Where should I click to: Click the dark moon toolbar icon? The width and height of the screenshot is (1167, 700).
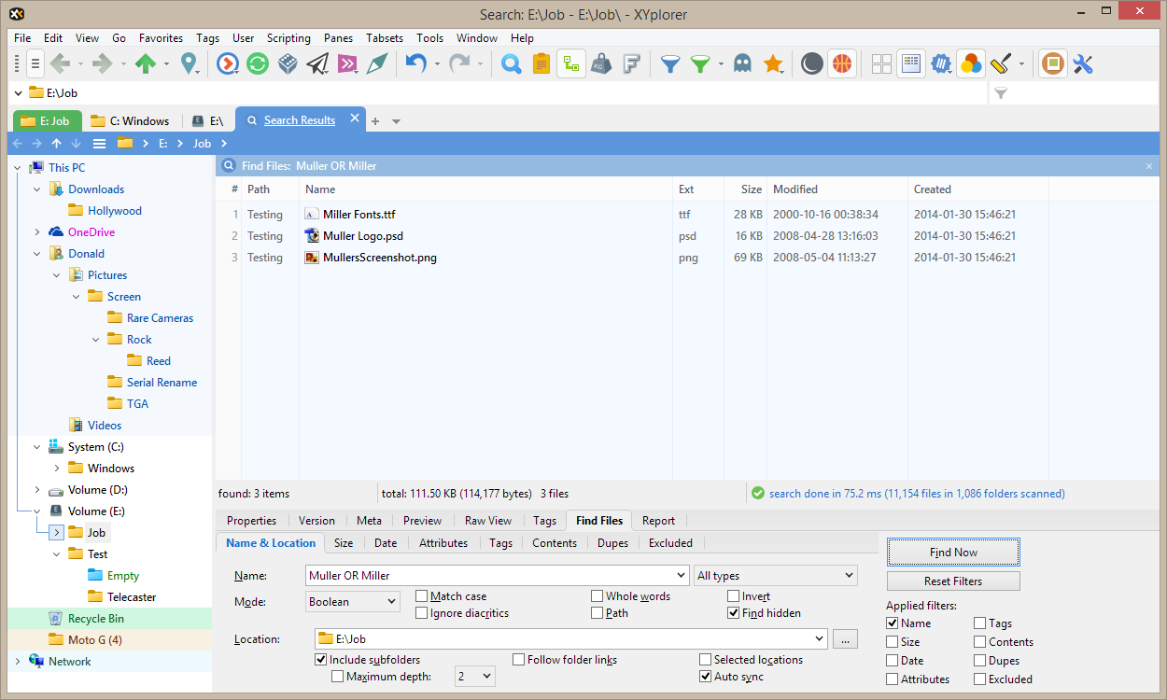click(x=812, y=63)
